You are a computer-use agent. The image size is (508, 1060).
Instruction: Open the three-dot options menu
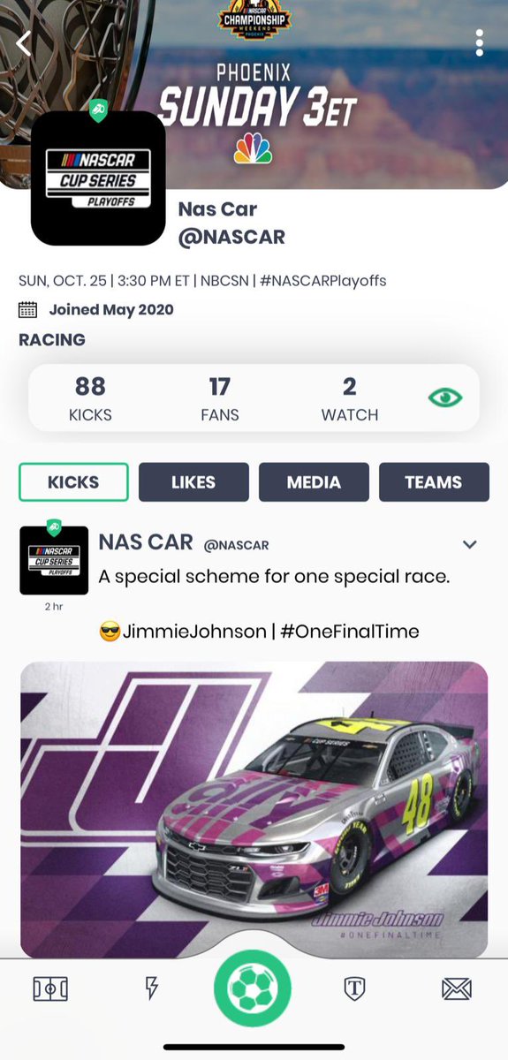[x=480, y=42]
